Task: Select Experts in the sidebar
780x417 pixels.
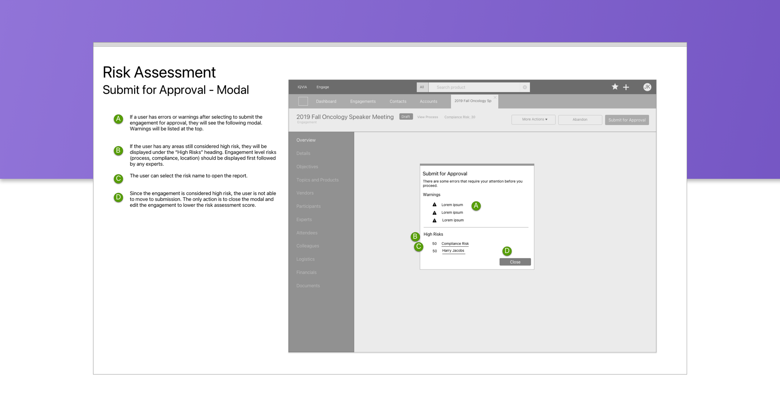Action: click(x=304, y=220)
